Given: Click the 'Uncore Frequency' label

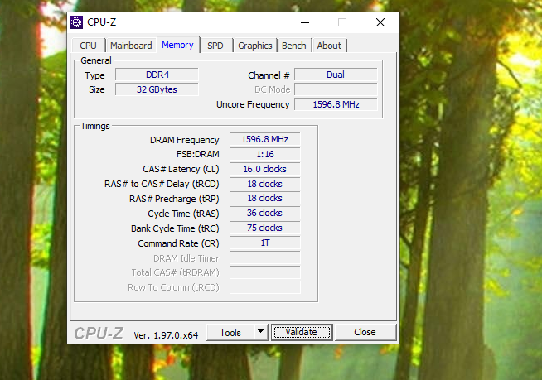Looking at the screenshot, I should pyautogui.click(x=253, y=104).
